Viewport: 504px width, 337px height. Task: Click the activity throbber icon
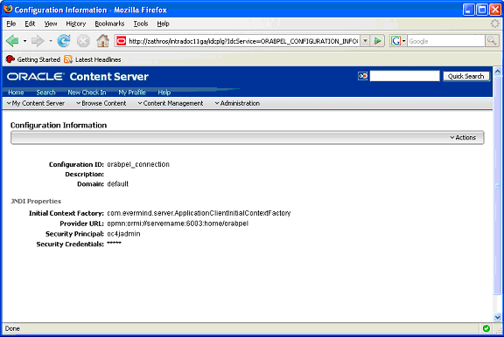495,24
